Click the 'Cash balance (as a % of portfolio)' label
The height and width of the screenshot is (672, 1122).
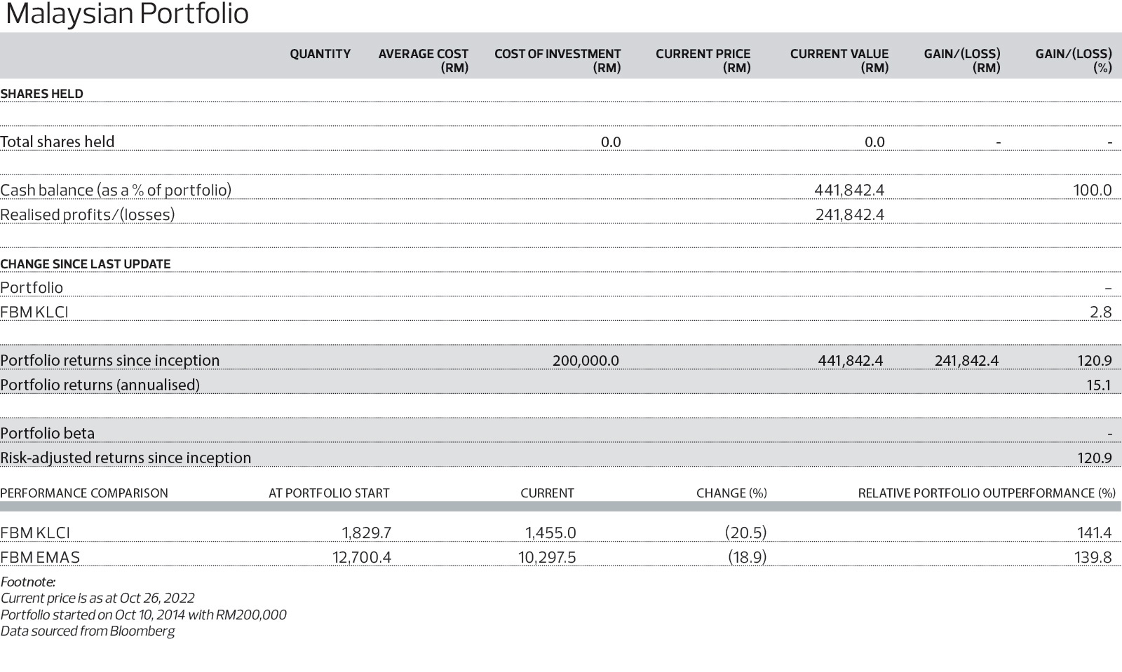(x=116, y=190)
